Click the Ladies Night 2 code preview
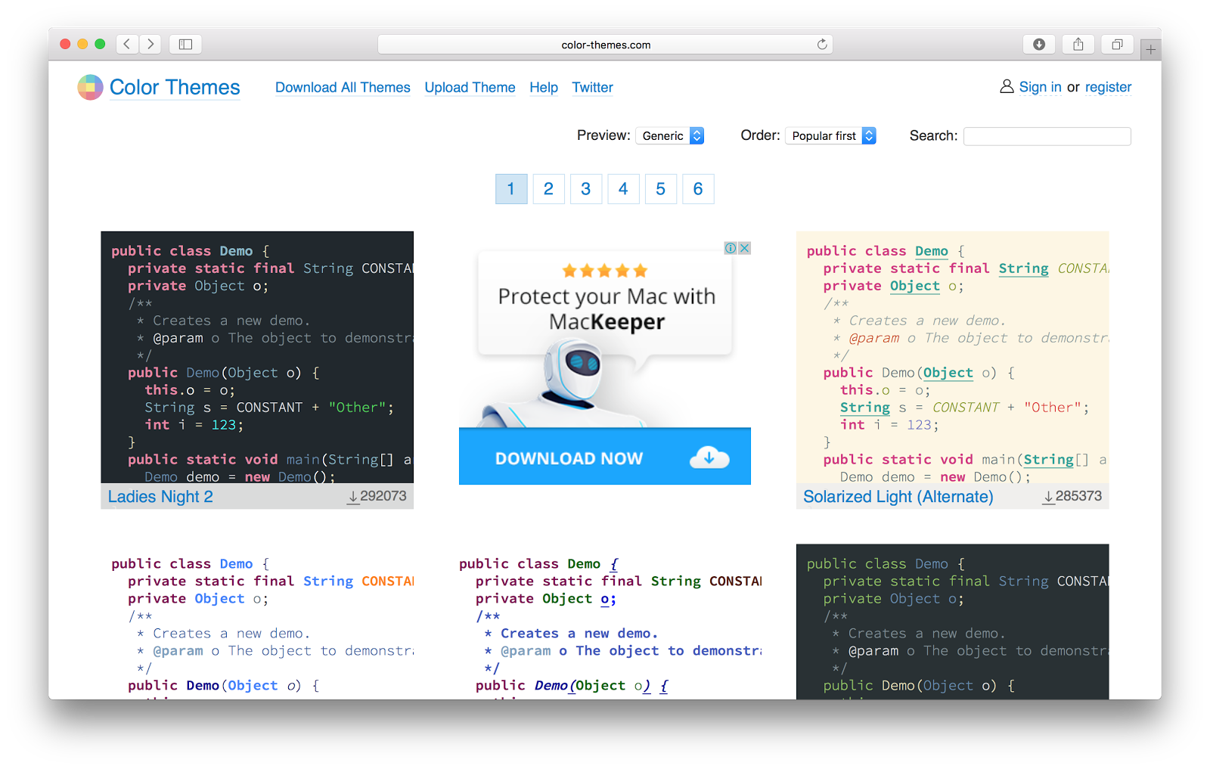This screenshot has height=769, width=1210. coord(257,357)
